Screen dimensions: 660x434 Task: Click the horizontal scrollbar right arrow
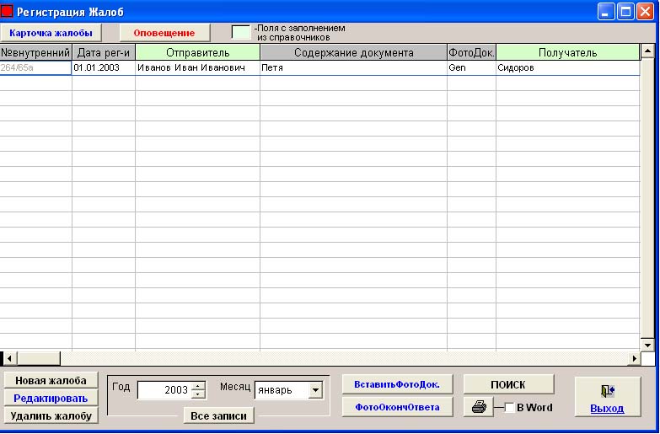(634, 359)
